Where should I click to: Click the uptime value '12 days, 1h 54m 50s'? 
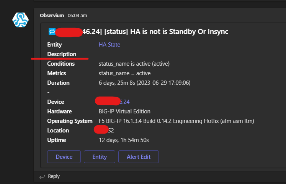click(124, 140)
